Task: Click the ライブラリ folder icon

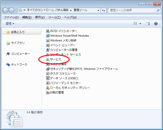Action: click(x=8, y=43)
